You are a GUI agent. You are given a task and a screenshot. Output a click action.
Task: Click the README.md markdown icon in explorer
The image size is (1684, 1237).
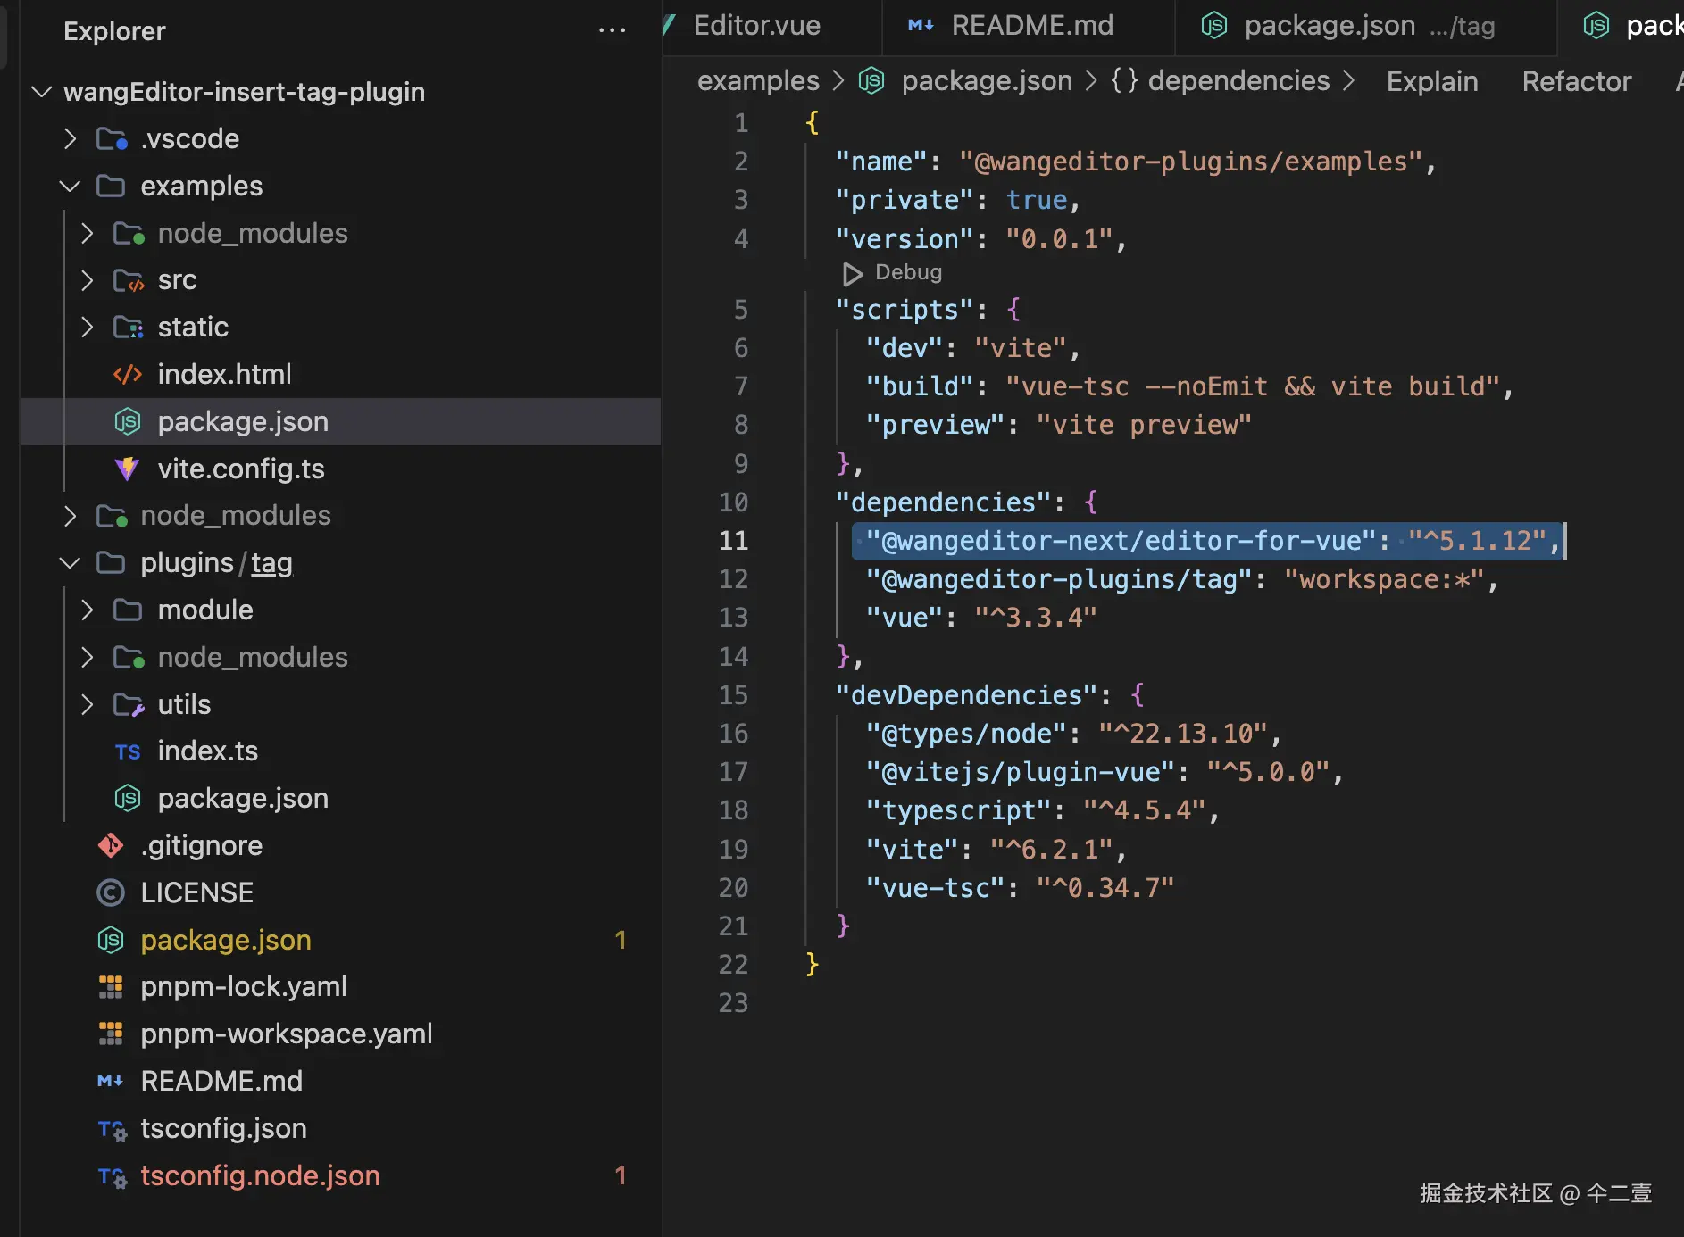pyautogui.click(x=111, y=1081)
